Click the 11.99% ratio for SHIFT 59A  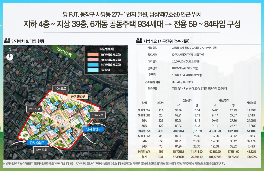252,110
